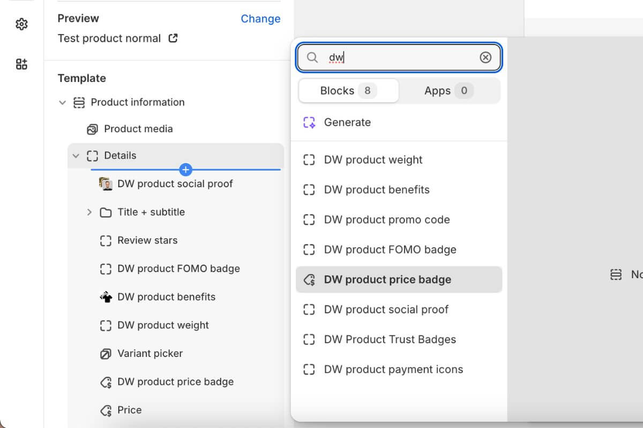643x428 pixels.
Task: Collapse the Details group chevron
Action: tap(76, 156)
